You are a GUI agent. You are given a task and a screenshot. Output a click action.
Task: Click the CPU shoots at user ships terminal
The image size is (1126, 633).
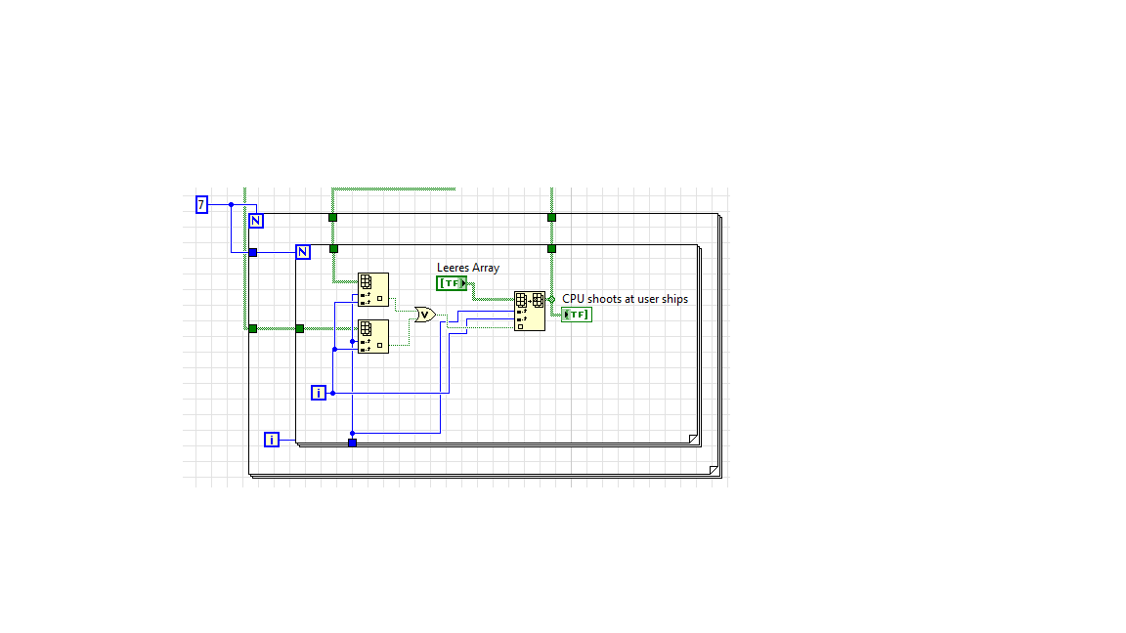click(x=577, y=315)
